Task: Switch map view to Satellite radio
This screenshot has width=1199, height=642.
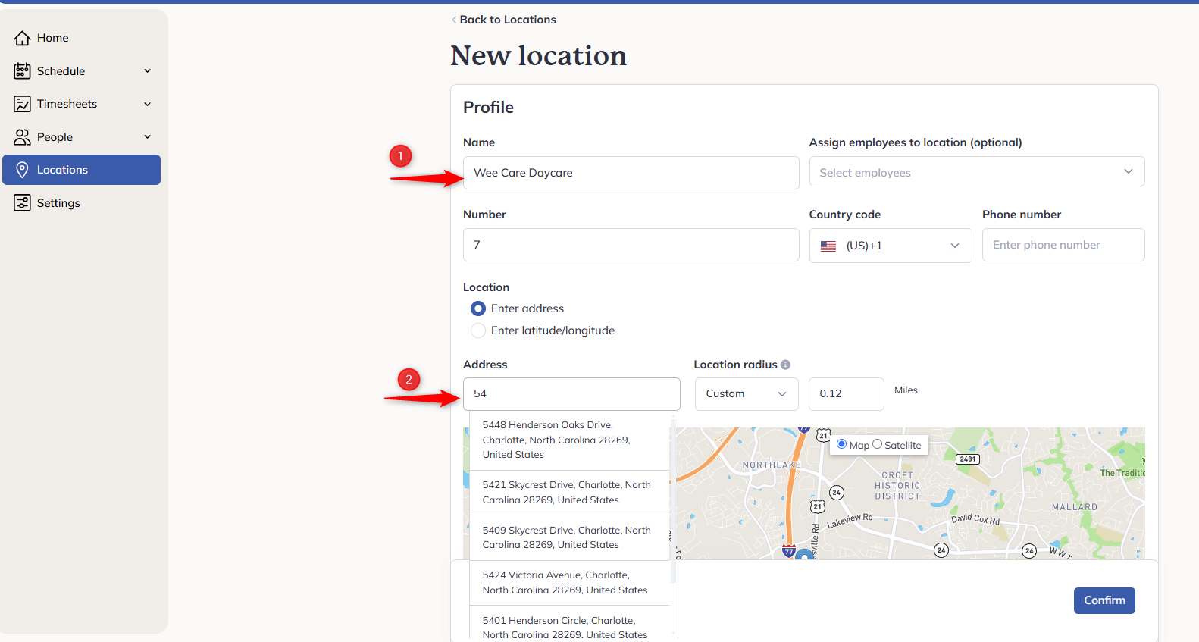Action: tap(877, 444)
